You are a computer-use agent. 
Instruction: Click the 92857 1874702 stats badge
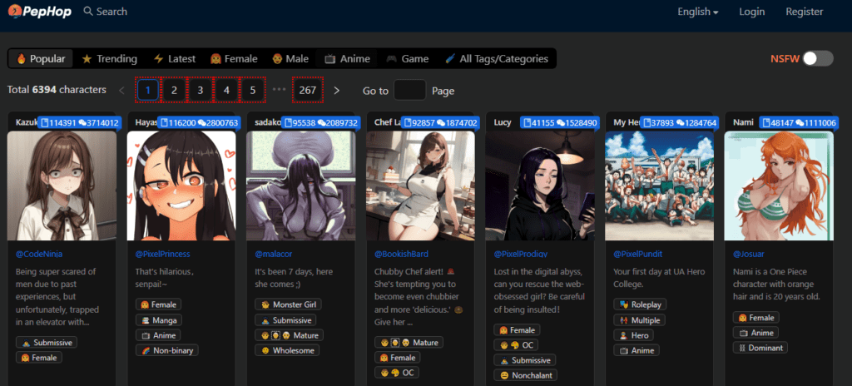(441, 123)
